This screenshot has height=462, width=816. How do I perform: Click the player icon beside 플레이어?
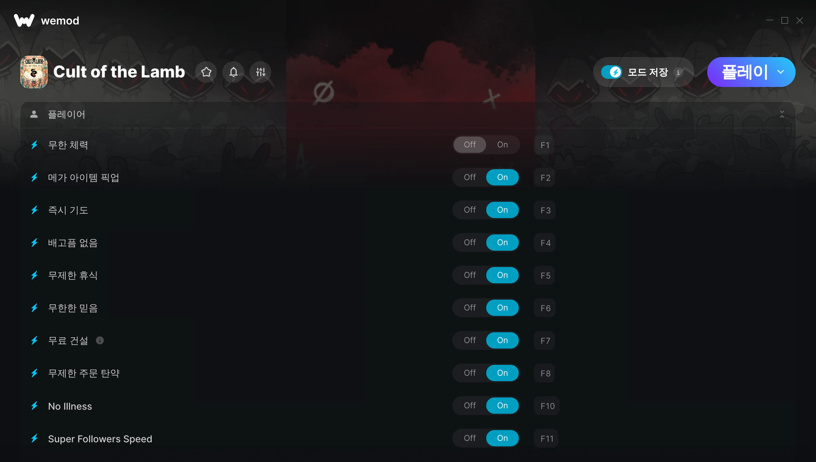click(34, 114)
